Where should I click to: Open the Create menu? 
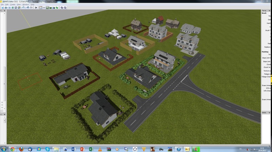coord(13,4)
